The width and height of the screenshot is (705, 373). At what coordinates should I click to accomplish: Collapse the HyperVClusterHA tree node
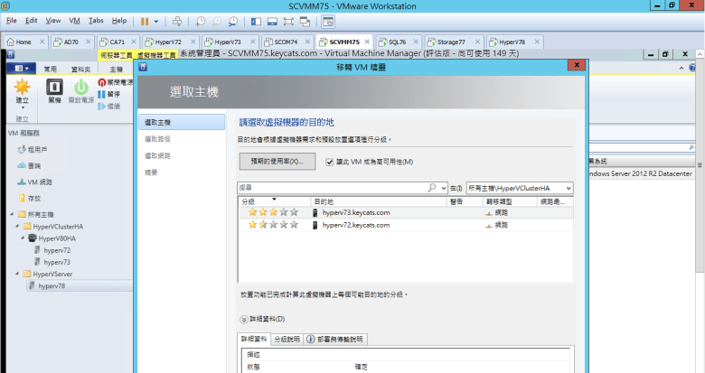(x=16, y=226)
